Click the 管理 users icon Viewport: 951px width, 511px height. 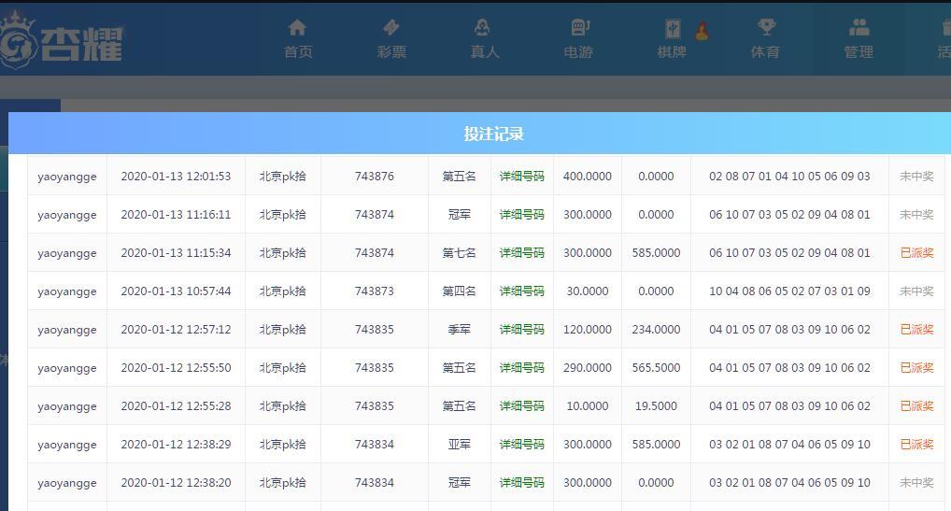click(859, 28)
